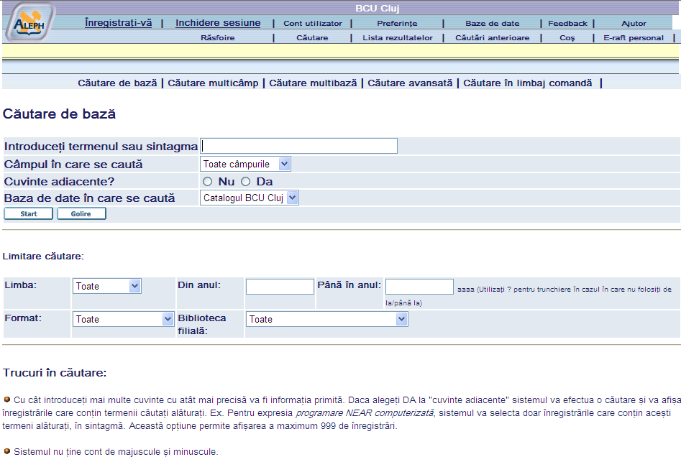This screenshot has width=681, height=462.
Task: Open Căutări anterioare
Action: [x=493, y=38]
